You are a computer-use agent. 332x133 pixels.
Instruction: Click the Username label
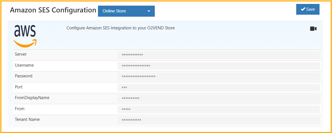click(24, 65)
